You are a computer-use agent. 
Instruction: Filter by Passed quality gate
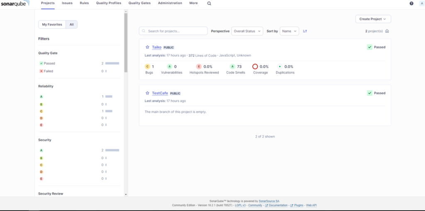49,63
